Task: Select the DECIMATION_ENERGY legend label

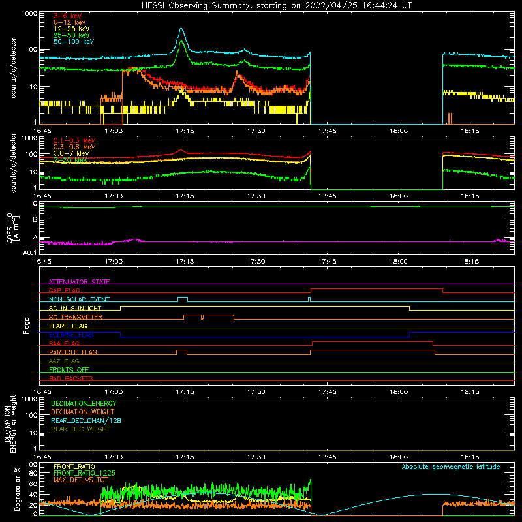Action: pyautogui.click(x=84, y=403)
